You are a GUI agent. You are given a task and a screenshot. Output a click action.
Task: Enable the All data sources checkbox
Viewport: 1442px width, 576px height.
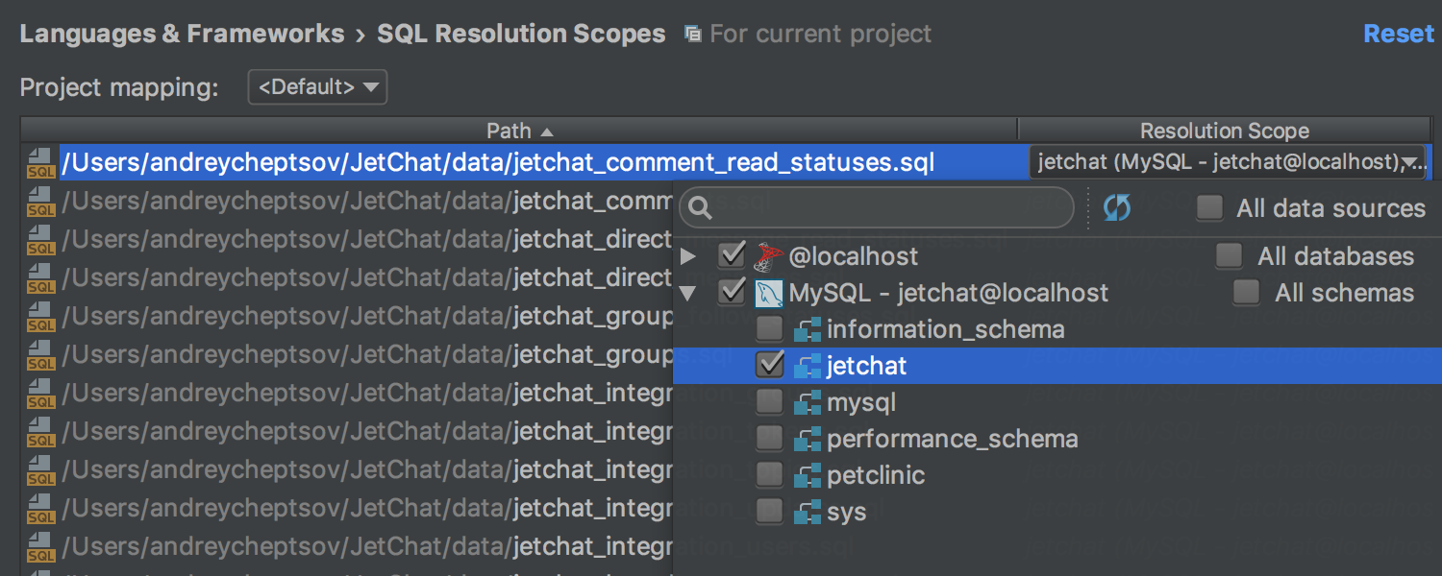click(1209, 207)
